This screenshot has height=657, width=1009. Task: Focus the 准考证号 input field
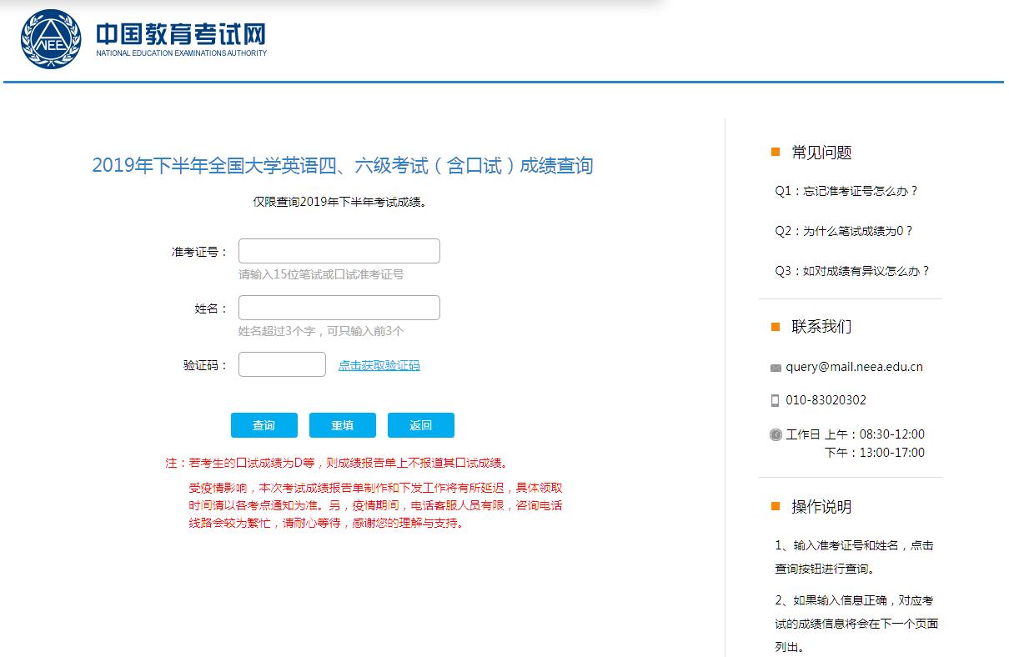click(x=339, y=251)
